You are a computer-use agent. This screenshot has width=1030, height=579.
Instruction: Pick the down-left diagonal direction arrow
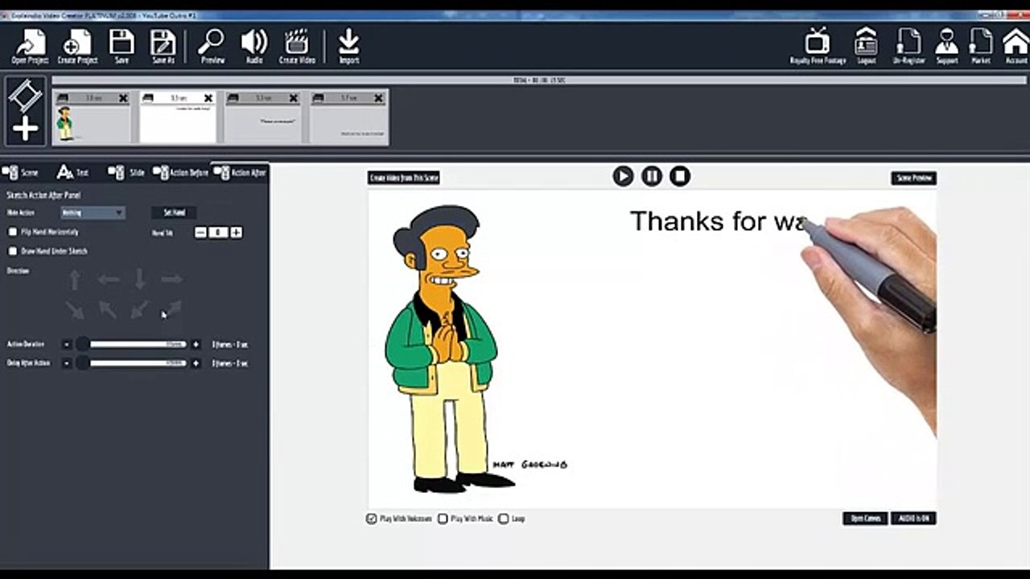pos(139,310)
